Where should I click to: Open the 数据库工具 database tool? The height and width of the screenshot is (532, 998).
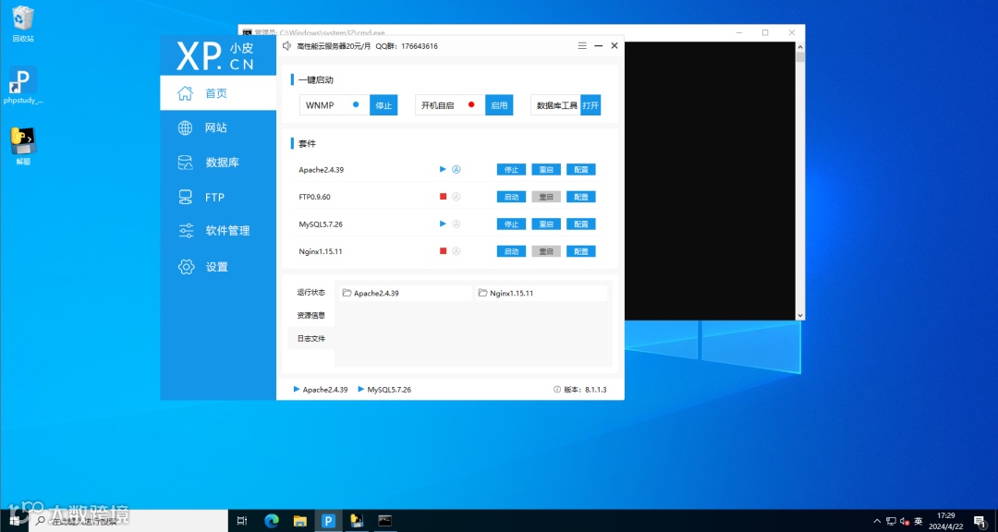590,105
